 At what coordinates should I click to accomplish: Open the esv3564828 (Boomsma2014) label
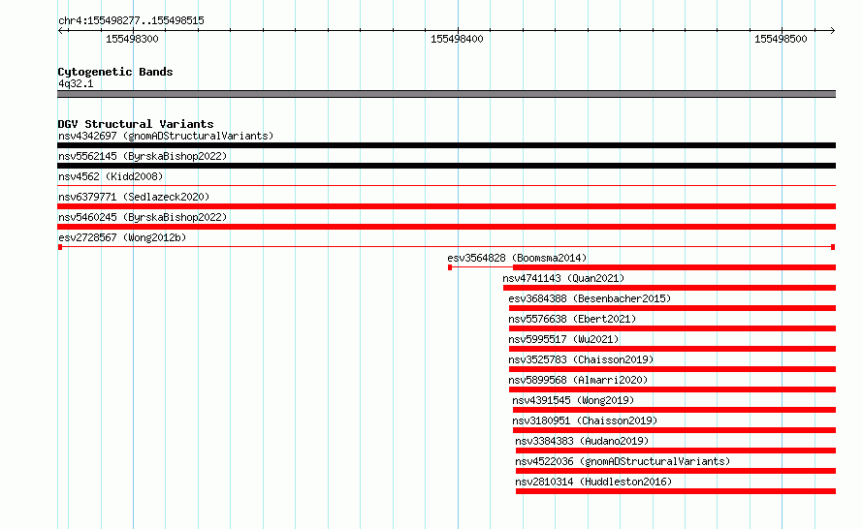(x=517, y=258)
